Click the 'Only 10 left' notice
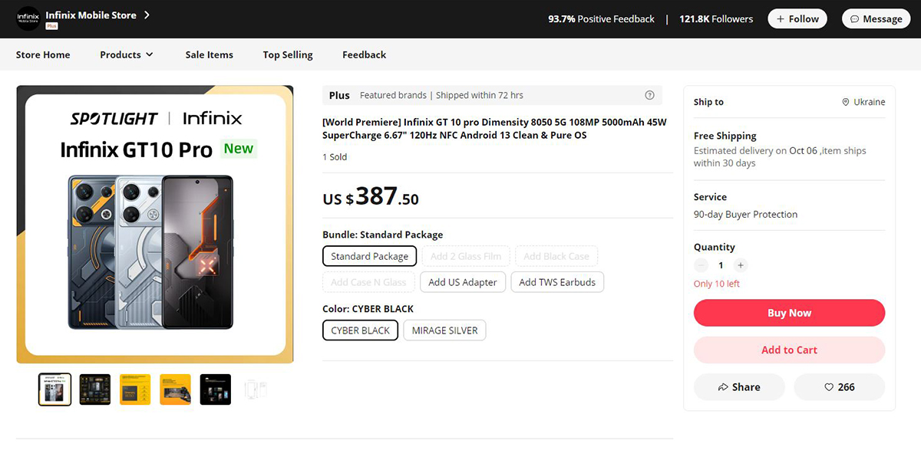Screen dimensions: 921x460 pyautogui.click(x=717, y=284)
